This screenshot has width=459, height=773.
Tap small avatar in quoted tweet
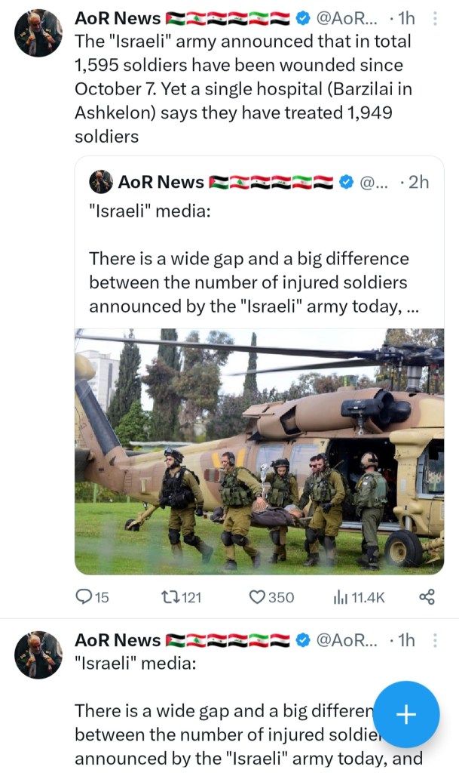click(x=101, y=182)
